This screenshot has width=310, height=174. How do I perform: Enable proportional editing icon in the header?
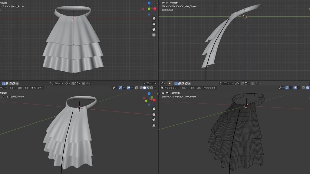(x=83, y=83)
